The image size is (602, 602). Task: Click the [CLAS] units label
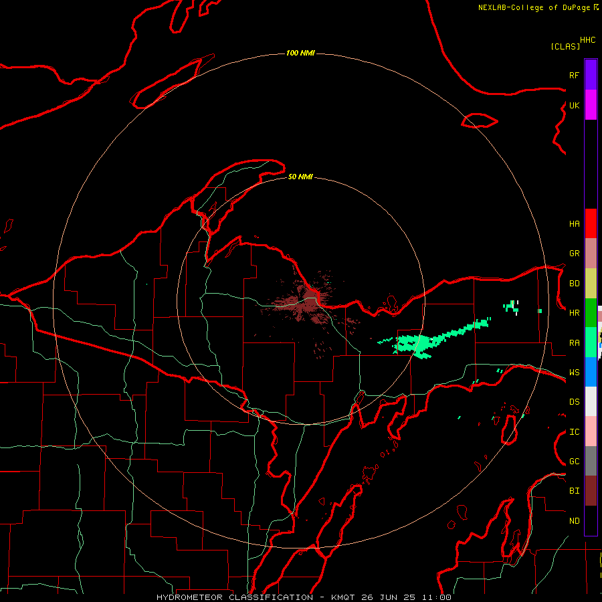(x=565, y=46)
